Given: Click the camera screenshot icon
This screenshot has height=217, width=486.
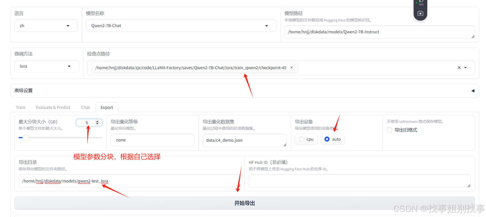Looking at the screenshot, I should coord(420,13).
